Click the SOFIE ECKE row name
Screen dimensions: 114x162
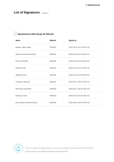click(21, 68)
